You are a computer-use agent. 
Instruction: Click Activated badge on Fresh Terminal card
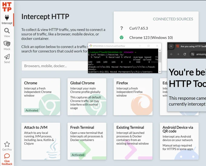78,155
